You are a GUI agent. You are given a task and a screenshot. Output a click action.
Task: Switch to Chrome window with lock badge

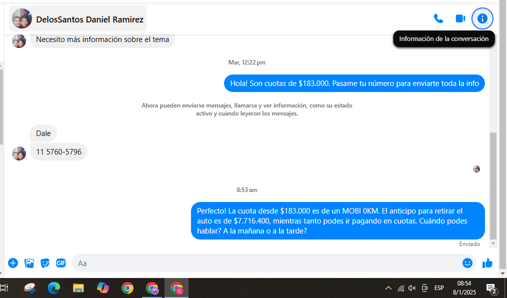click(152, 288)
